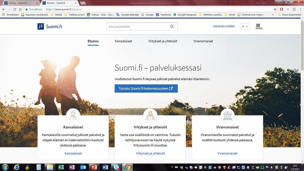Select the Viranomaiset navigation tab
304x171 pixels.
(x=203, y=41)
